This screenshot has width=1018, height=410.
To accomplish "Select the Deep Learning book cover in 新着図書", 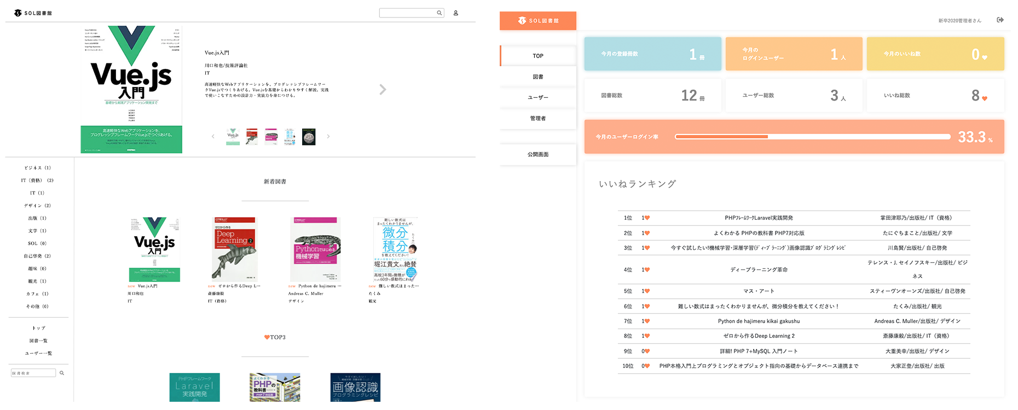I will [234, 249].
